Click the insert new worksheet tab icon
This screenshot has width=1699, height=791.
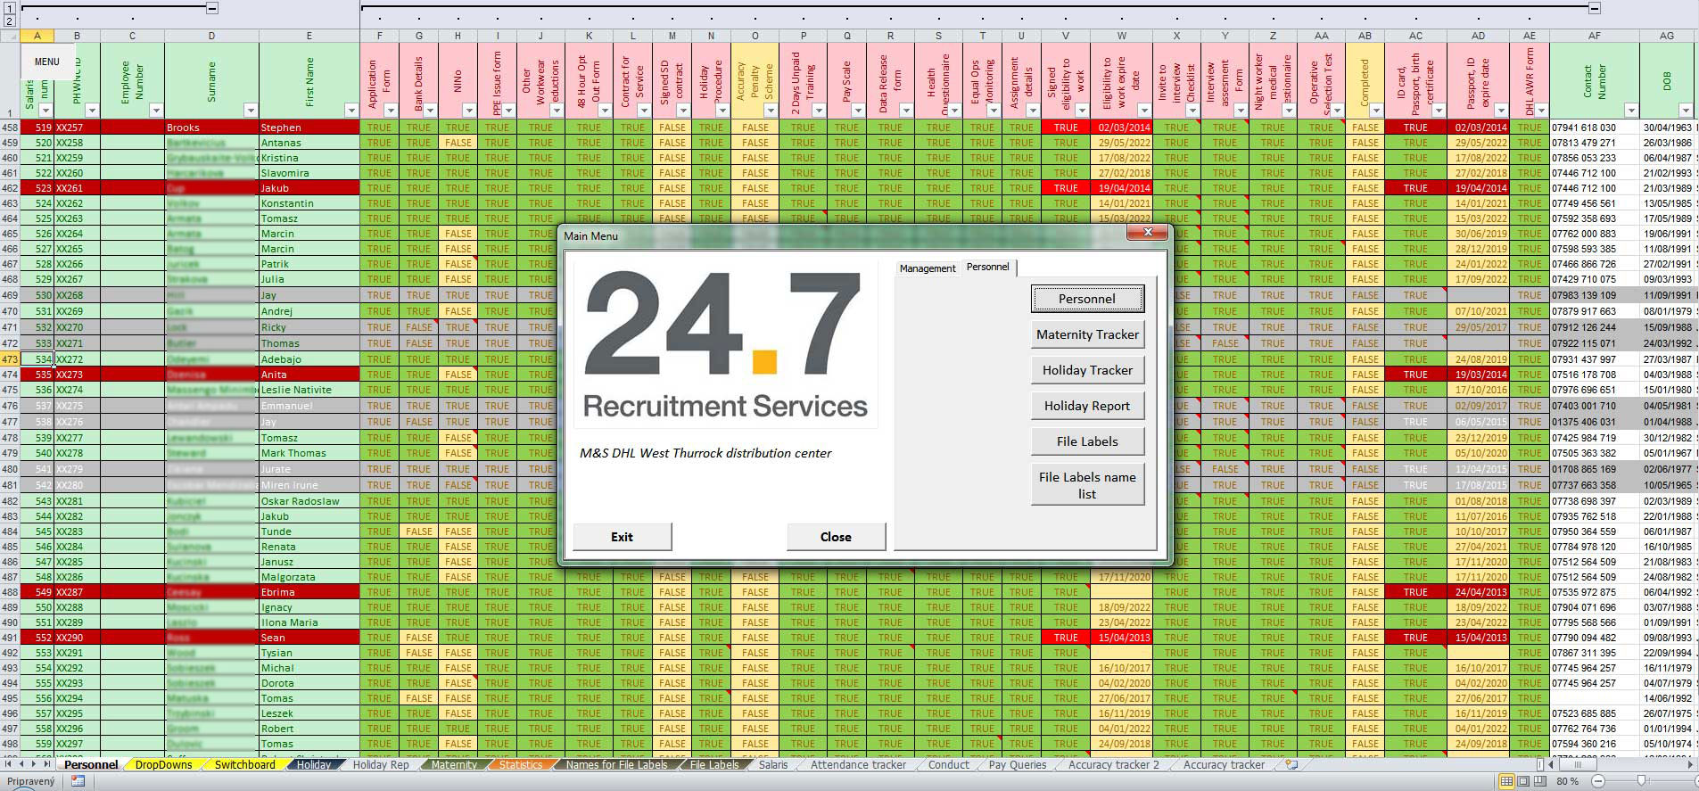1291,764
